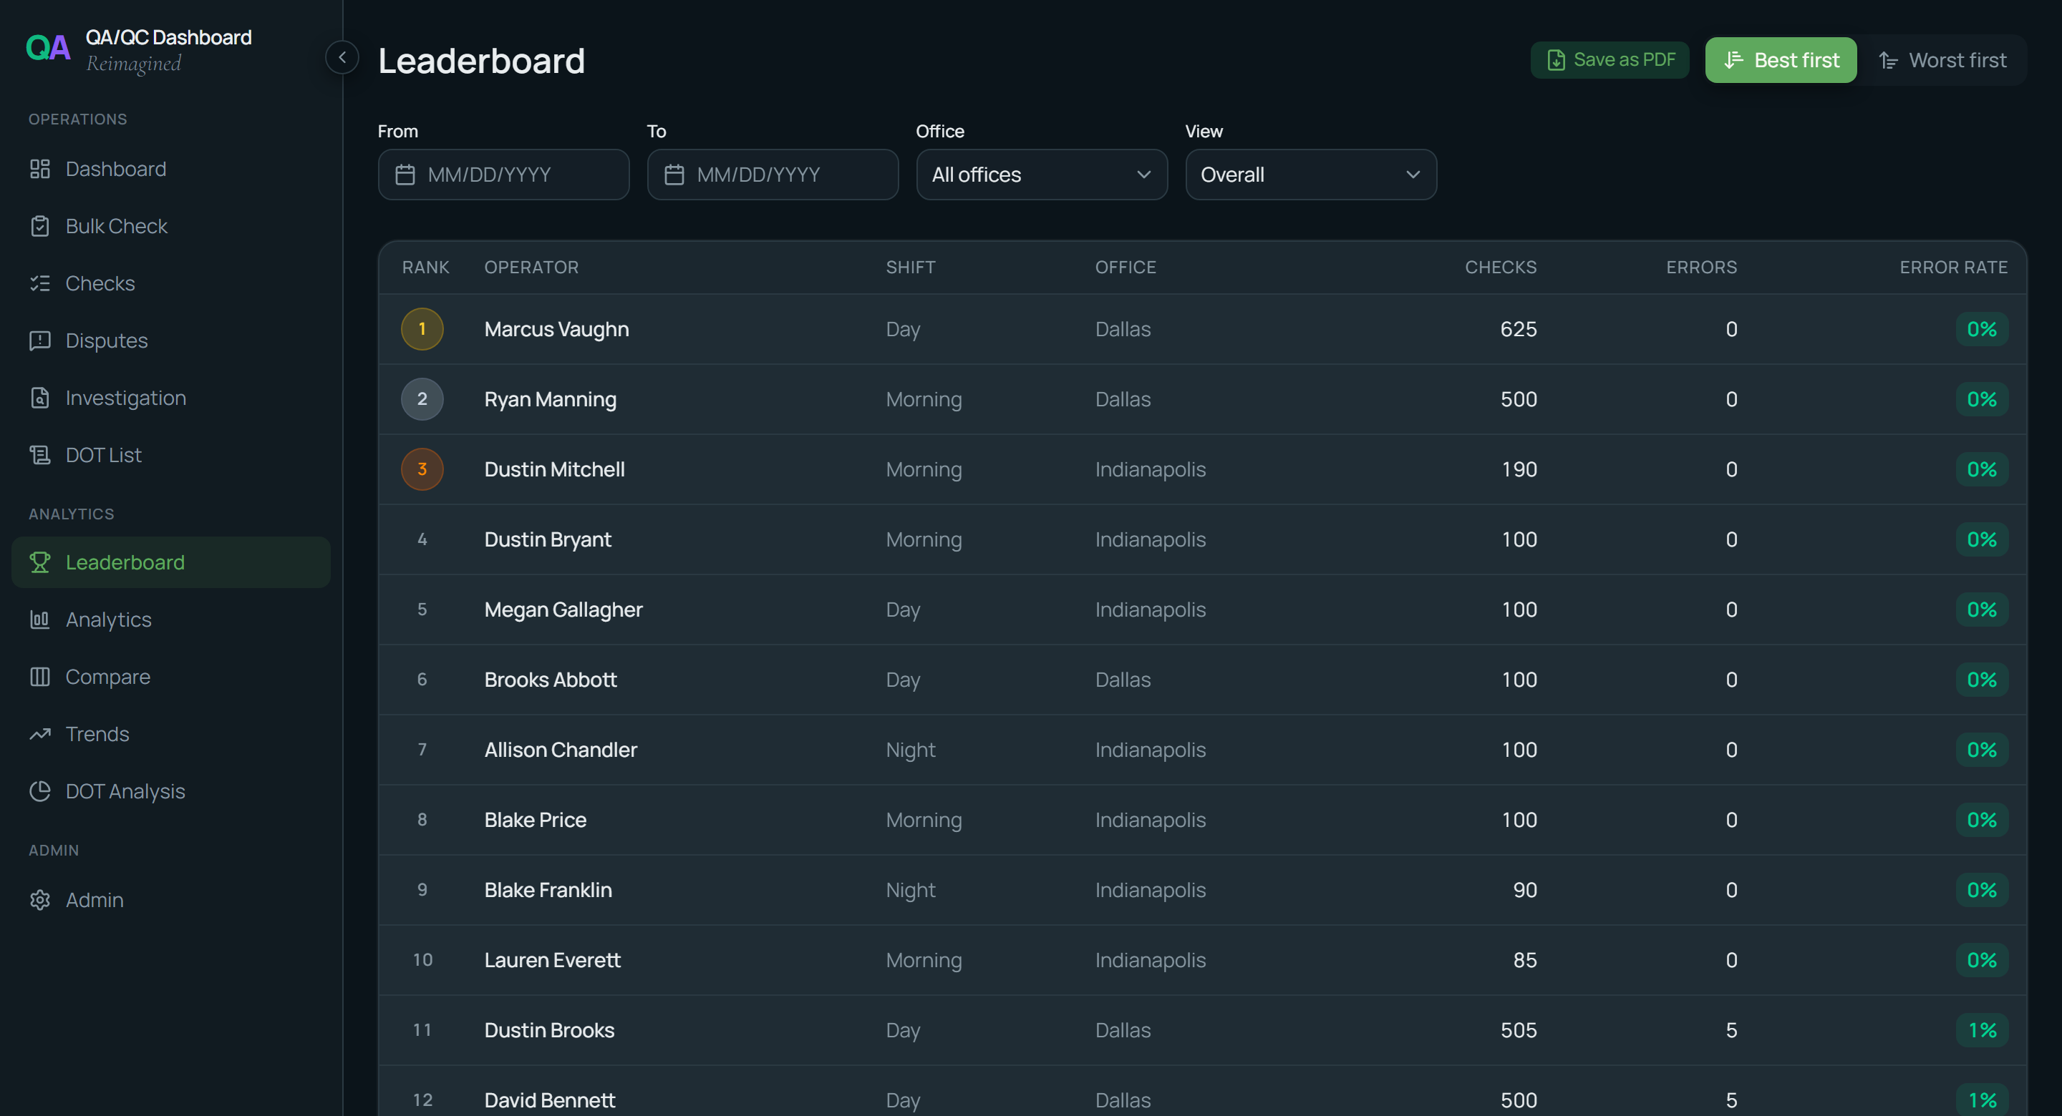Select operator Dustin Mitchell
Screen dimensions: 2062x1116
[554, 469]
